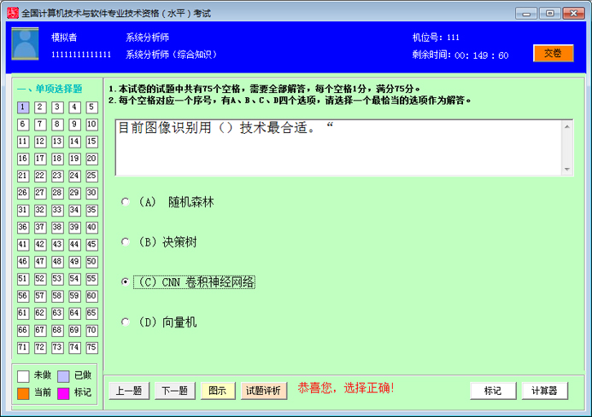Open question 38 from number grid

pos(58,227)
